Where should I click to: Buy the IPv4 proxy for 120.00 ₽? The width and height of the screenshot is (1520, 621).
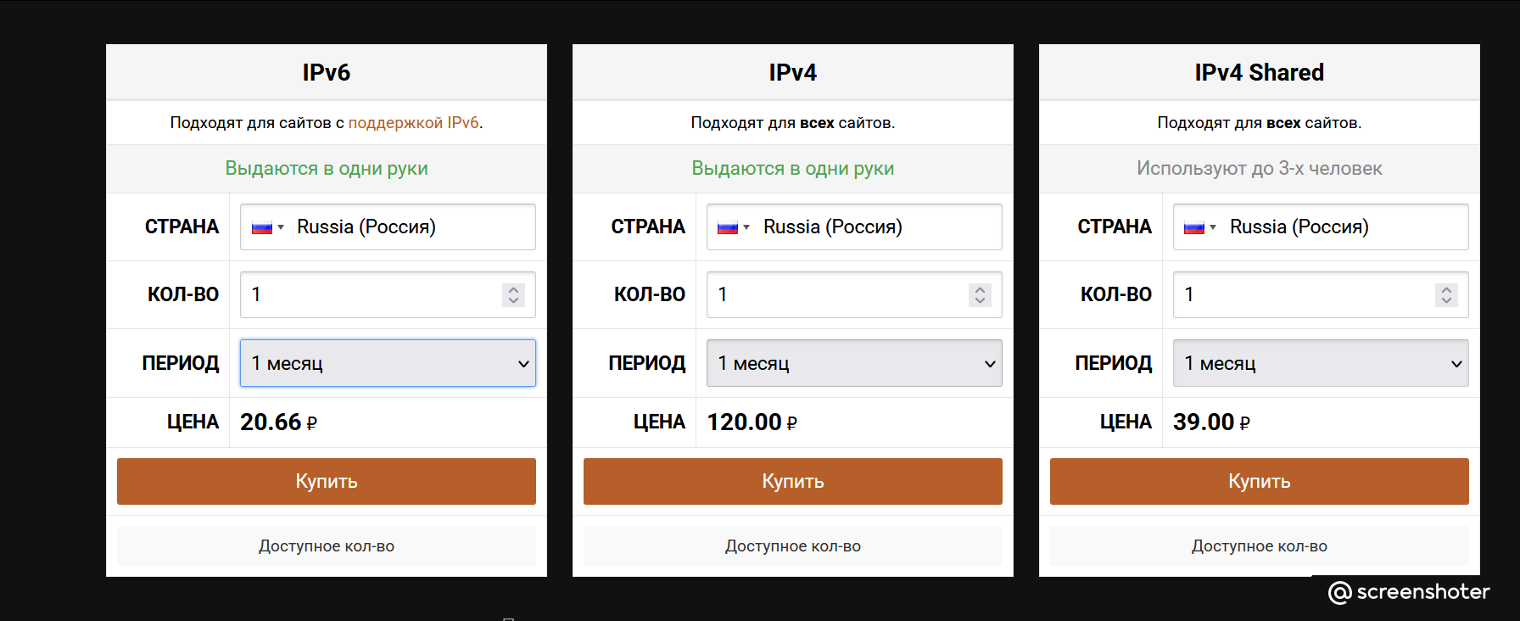[x=792, y=482]
